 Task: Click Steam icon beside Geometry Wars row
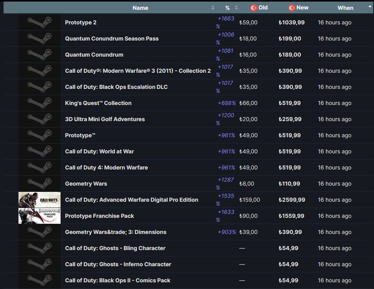click(39, 184)
